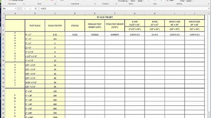Viewport: 211px width, 118px height.
Task: Click the vertical ARCHITECT category cell
Action: click(15, 75)
